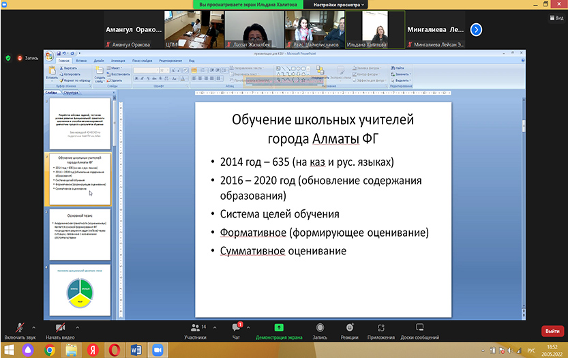The width and height of the screenshot is (568, 358).
Task: Start recording with the Запись button
Action: [320, 331]
